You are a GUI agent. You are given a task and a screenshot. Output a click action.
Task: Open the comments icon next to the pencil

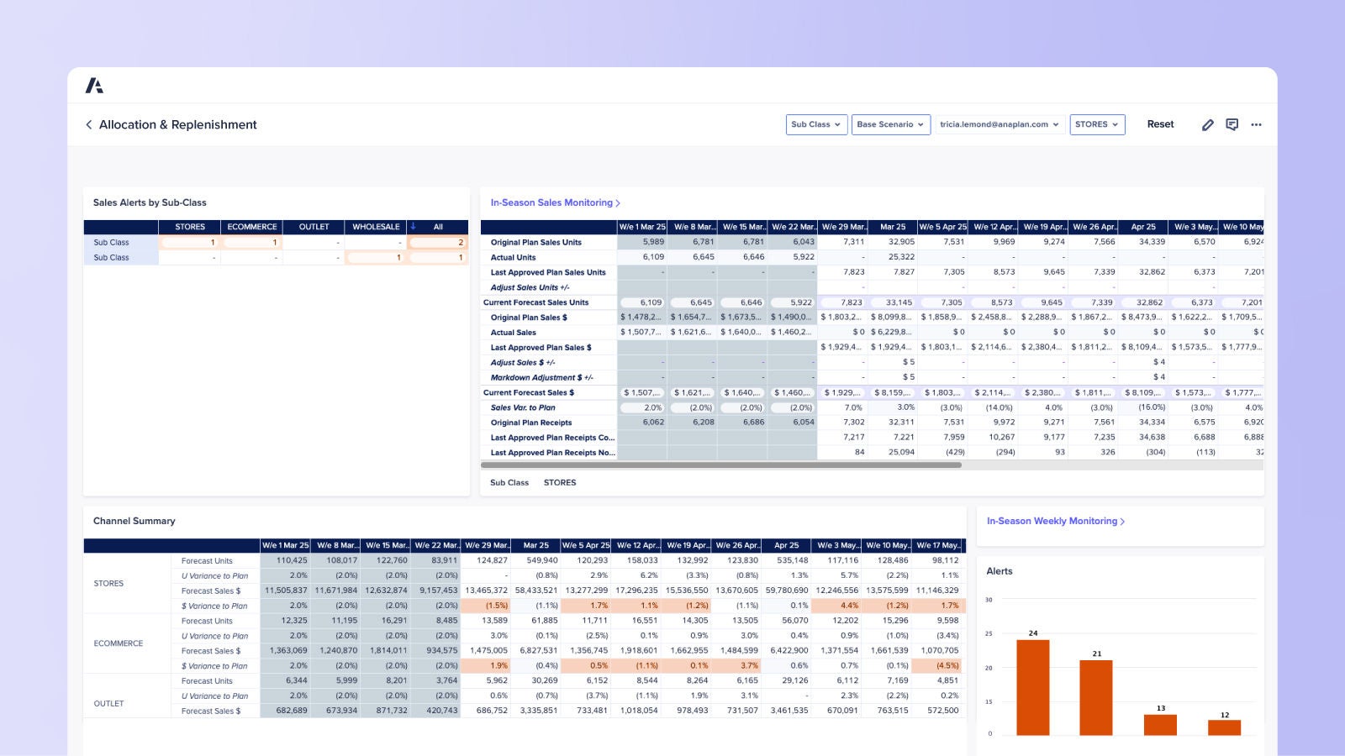pyautogui.click(x=1232, y=124)
